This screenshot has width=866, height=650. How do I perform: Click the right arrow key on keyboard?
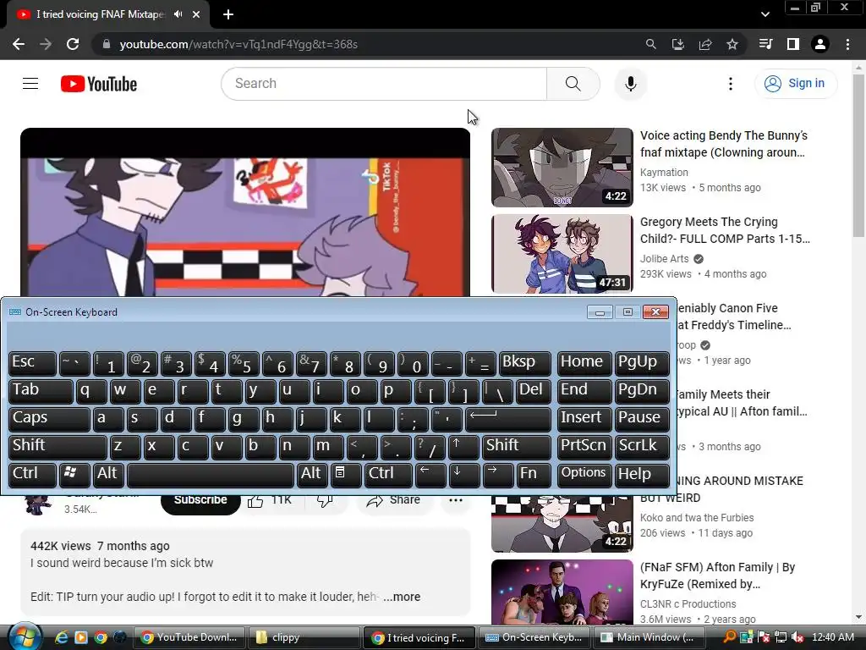tap(497, 475)
